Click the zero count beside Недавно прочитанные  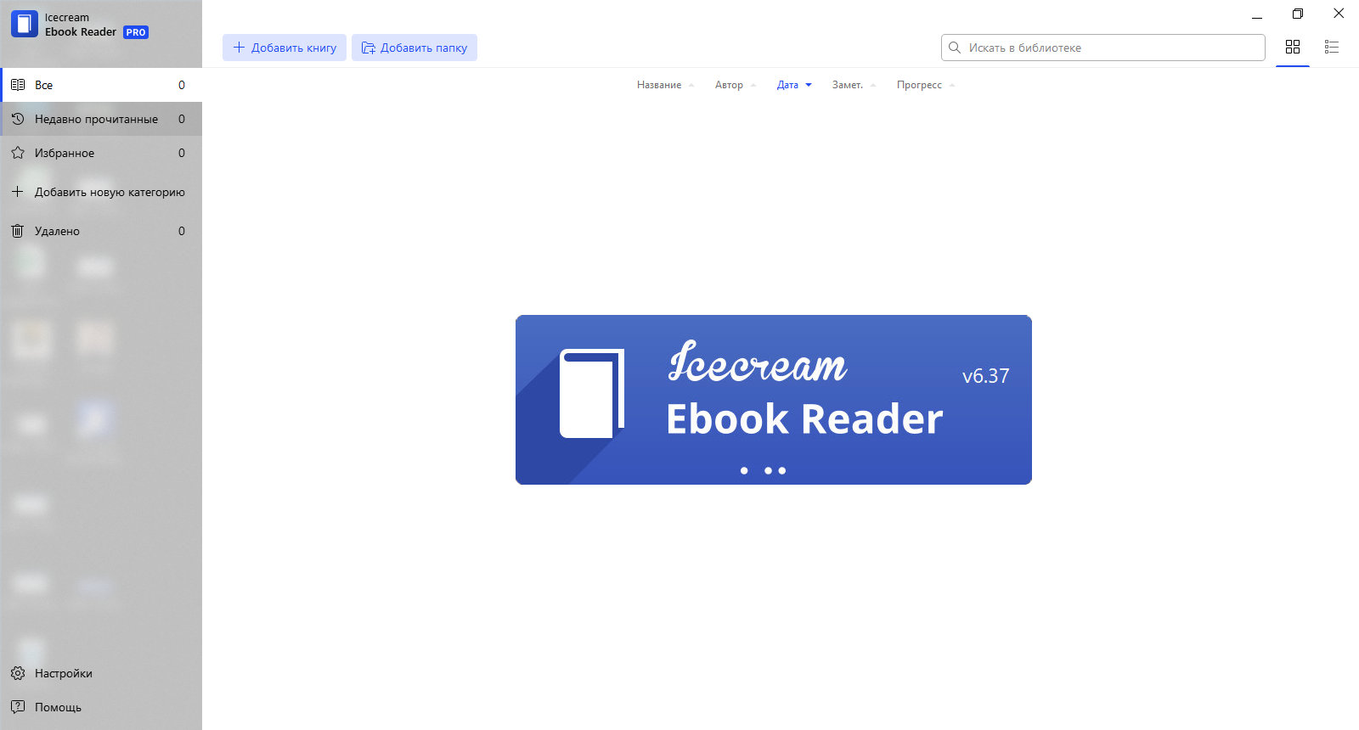[x=182, y=119]
